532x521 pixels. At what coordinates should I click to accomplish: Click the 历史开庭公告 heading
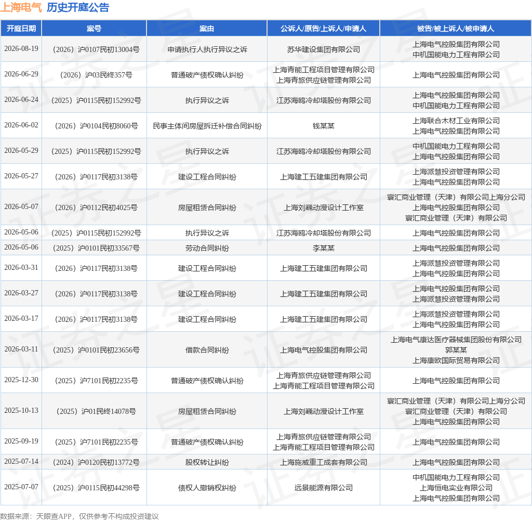point(78,7)
